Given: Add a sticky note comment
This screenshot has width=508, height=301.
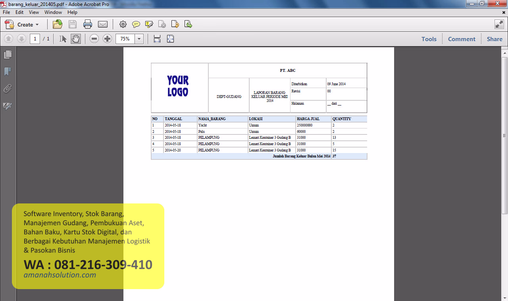Looking at the screenshot, I should (x=136, y=25).
